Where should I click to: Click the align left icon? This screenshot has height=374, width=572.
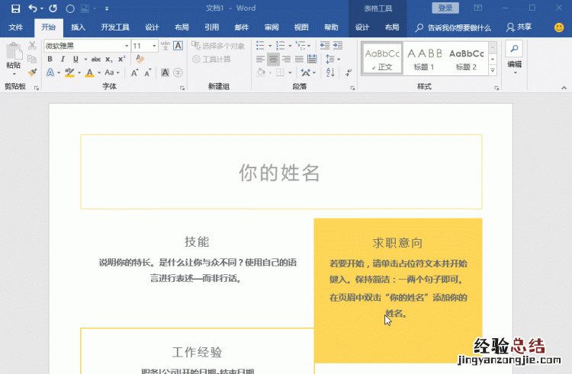260,59
